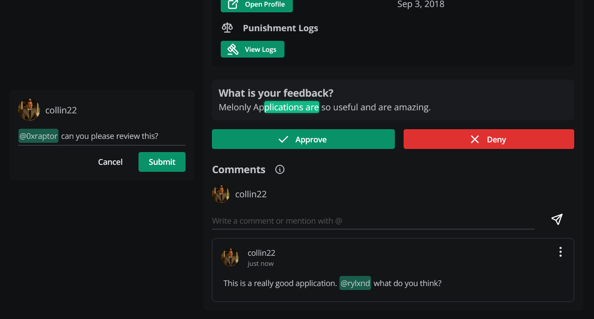
Task: Click the @rylxnd mention in the comment
Action: tap(355, 283)
